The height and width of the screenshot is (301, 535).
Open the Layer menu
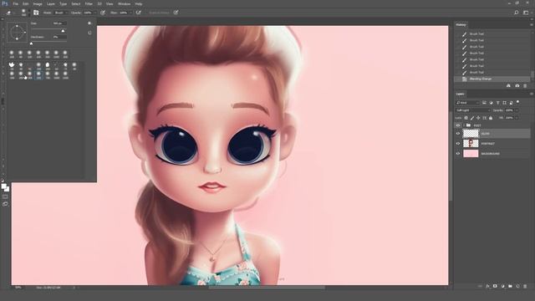(x=50, y=3)
